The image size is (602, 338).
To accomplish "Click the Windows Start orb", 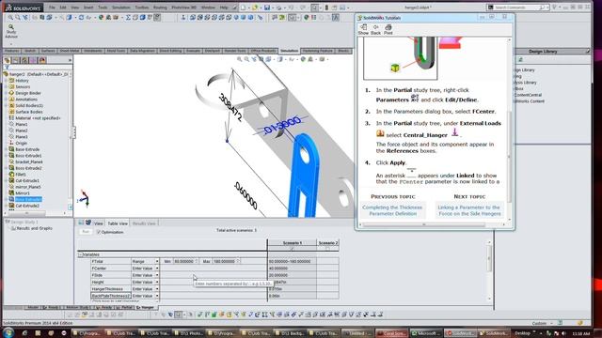I will click(8, 332).
